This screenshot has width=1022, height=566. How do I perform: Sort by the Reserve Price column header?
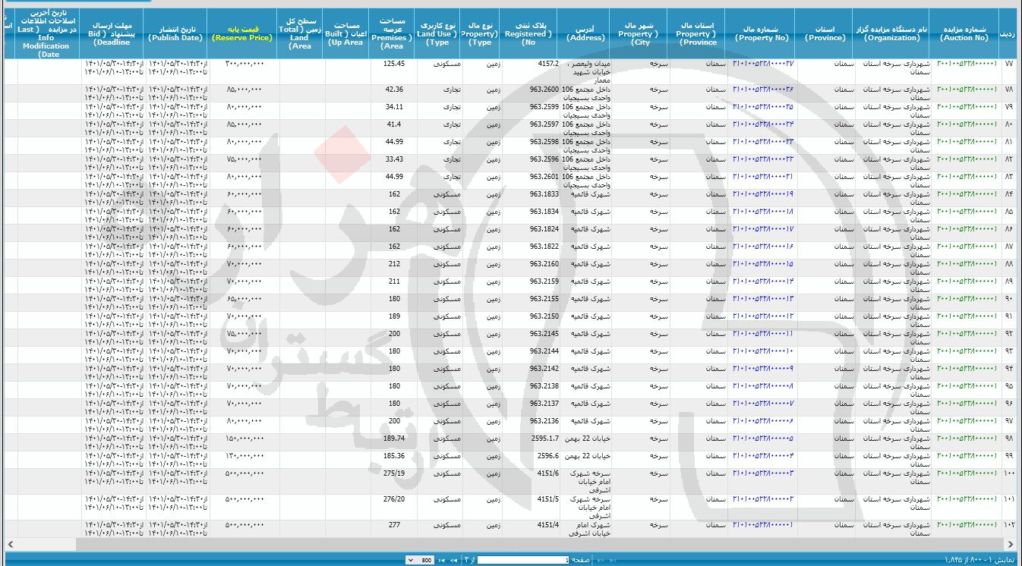[242, 33]
